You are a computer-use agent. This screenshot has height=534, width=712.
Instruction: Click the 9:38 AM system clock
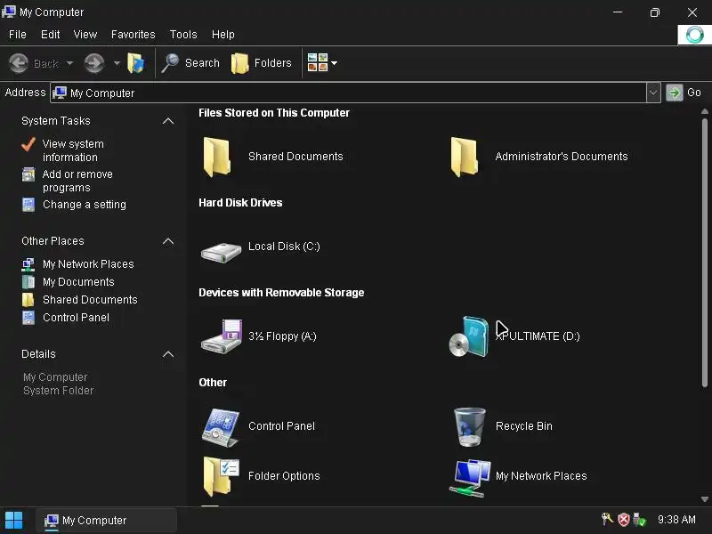click(676, 520)
